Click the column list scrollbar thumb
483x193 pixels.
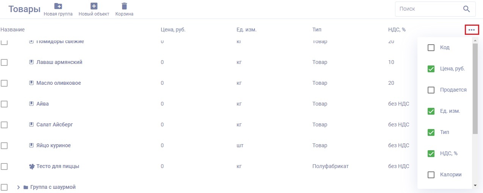(475, 89)
